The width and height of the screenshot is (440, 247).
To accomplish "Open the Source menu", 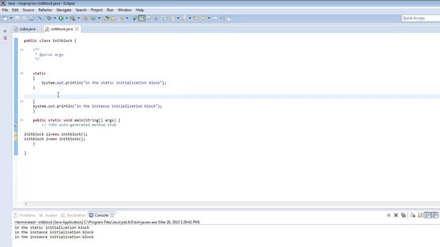I will pos(28,10).
